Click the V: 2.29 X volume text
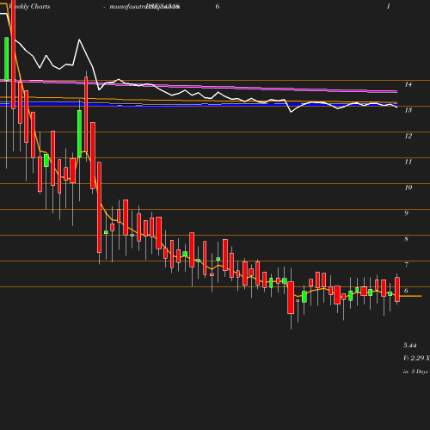 416,358
